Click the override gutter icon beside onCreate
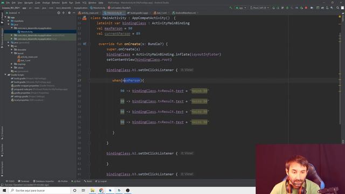This screenshot has height=194, width=345. click(85, 44)
